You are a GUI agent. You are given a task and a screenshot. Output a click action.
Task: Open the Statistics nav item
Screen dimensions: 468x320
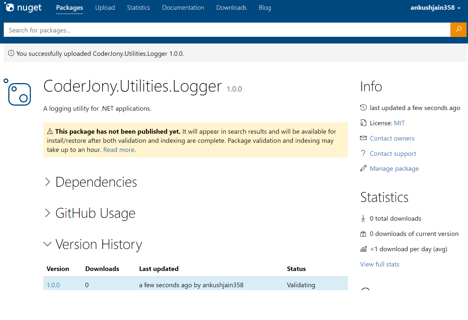coord(138,7)
